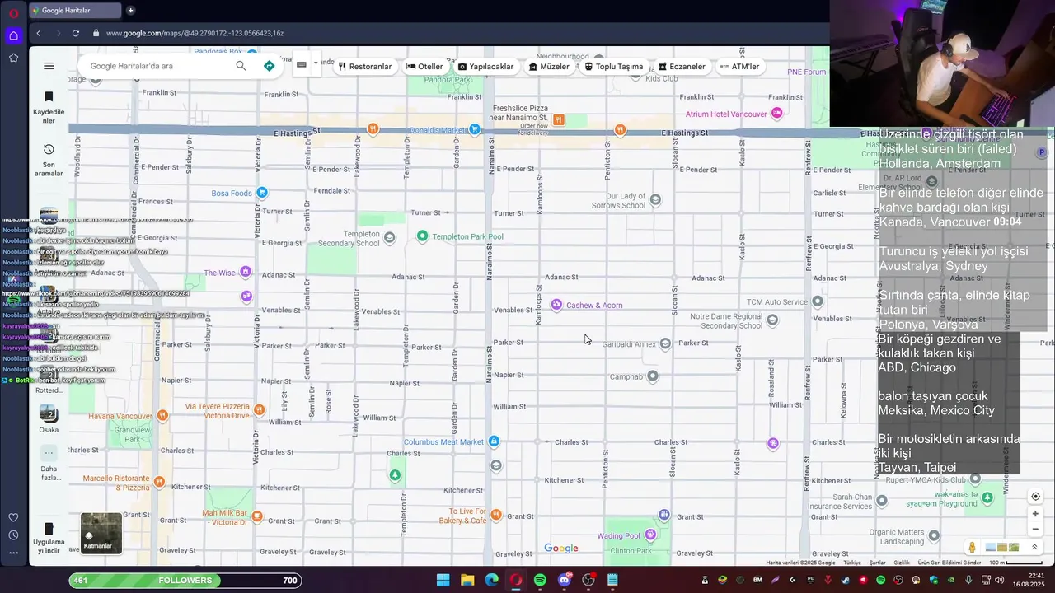This screenshot has height=593, width=1055.
Task: Switch to the Google Haritalar tab
Action: pos(74,11)
